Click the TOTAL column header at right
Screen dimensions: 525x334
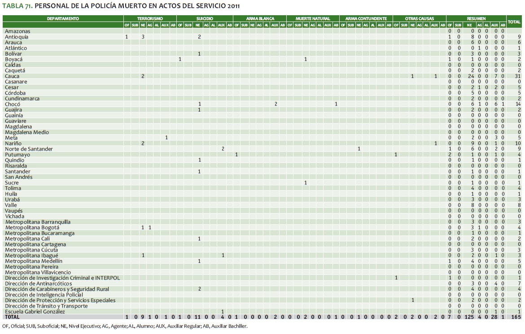click(513, 21)
